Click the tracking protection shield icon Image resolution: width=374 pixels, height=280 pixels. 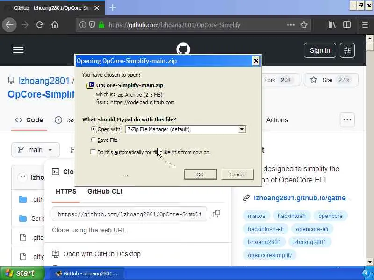point(92,25)
